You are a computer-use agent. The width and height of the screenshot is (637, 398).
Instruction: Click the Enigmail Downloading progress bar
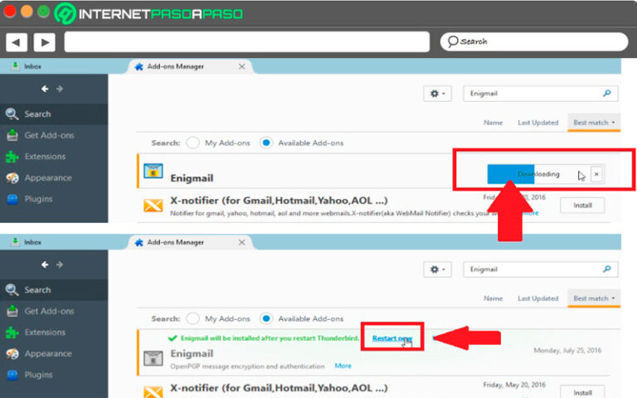(x=538, y=174)
